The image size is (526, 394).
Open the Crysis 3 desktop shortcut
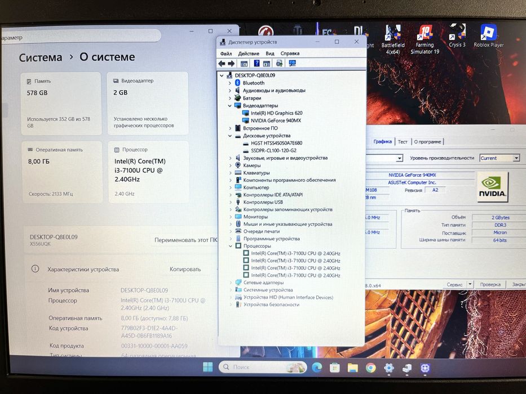click(x=457, y=36)
